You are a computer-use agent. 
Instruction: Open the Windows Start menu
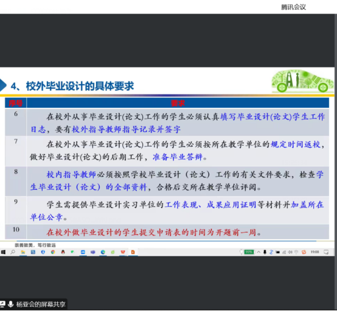point(3,252)
